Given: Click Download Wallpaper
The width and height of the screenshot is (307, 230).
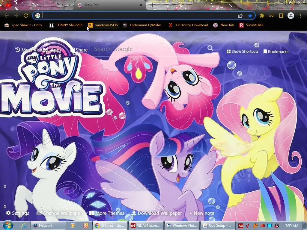Looking at the screenshot, I should point(156,213).
